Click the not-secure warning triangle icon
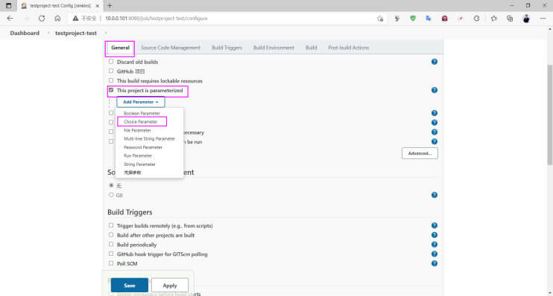Image resolution: width=553 pixels, height=296 pixels. coord(75,19)
